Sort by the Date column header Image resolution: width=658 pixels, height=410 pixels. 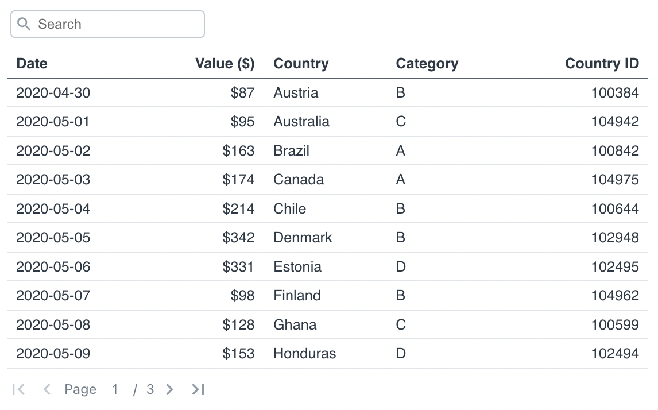coord(32,63)
